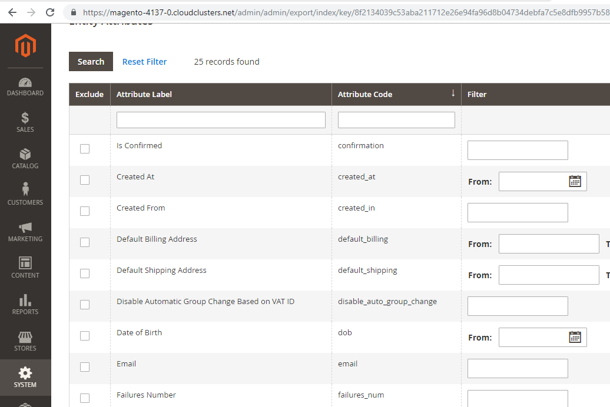610x407 pixels.
Task: Open the Dashboard sidebar icon
Action: (x=25, y=83)
